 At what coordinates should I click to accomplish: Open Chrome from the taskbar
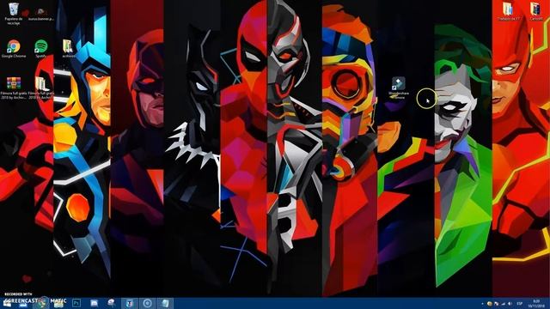(41, 303)
